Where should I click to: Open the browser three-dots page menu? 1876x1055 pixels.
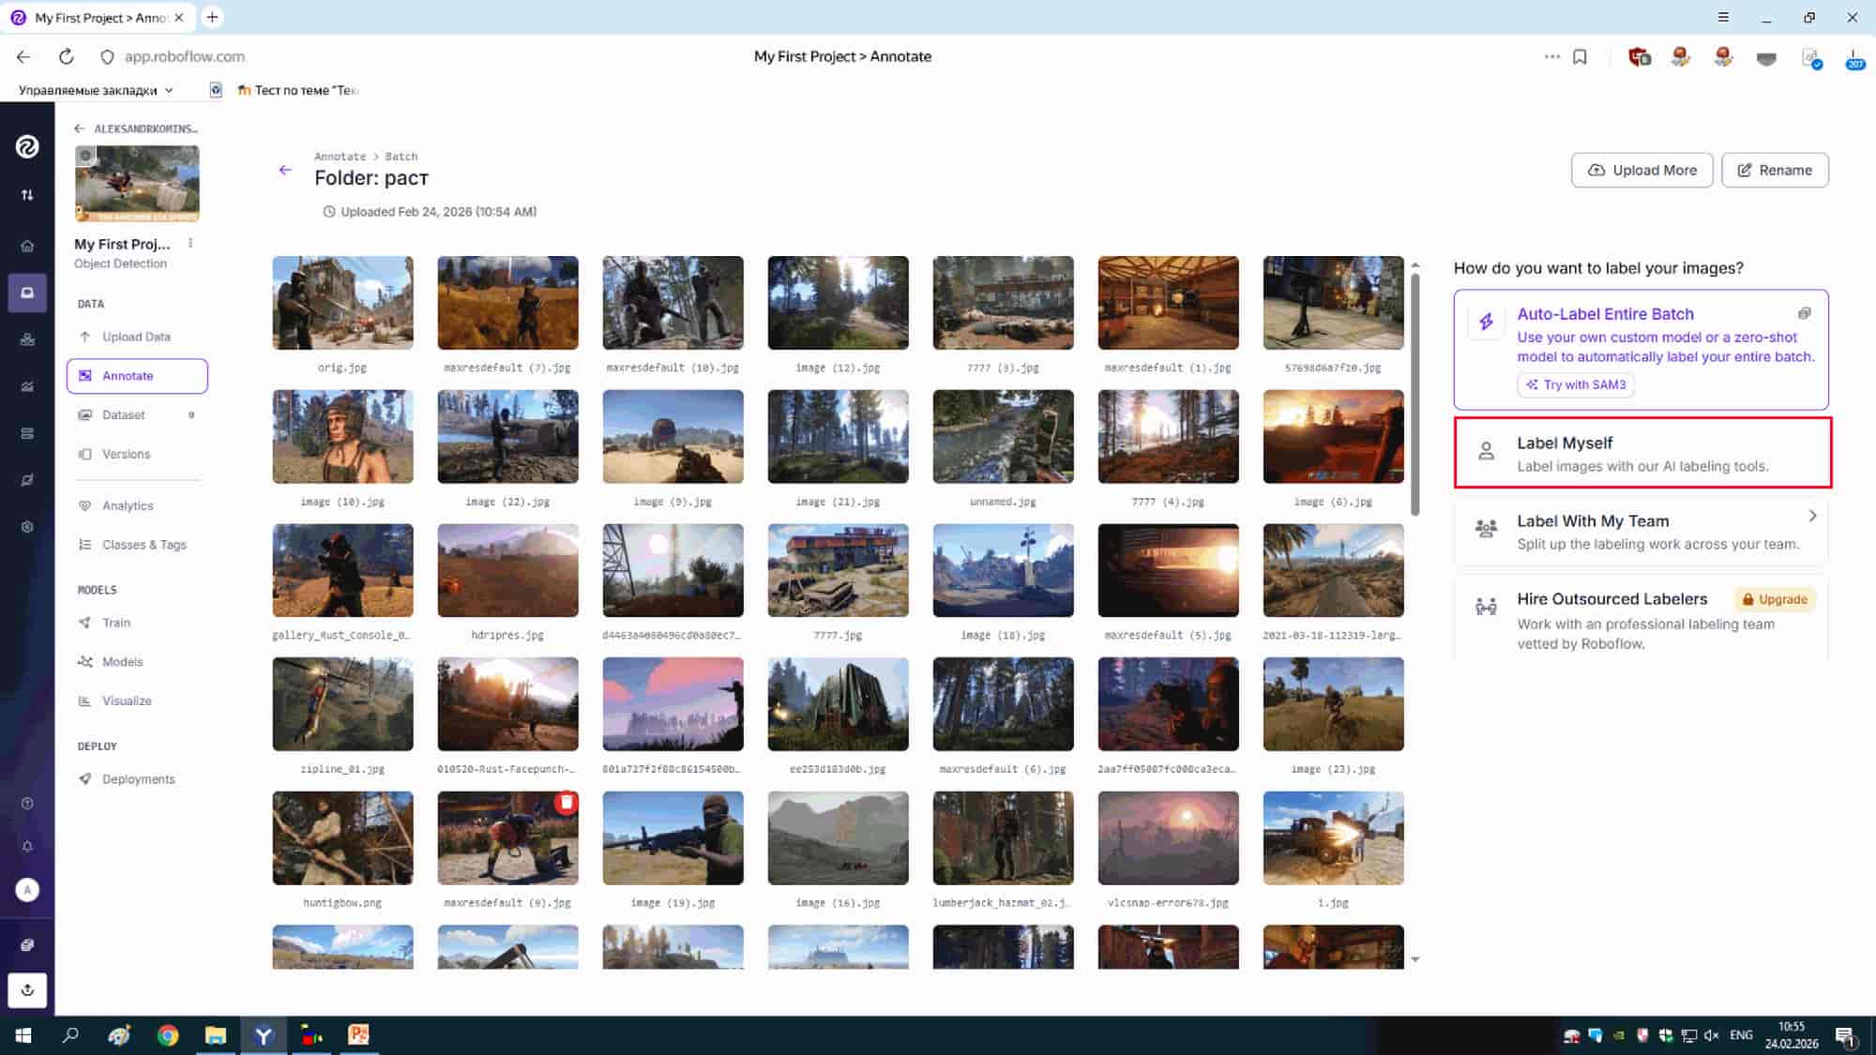point(1552,56)
